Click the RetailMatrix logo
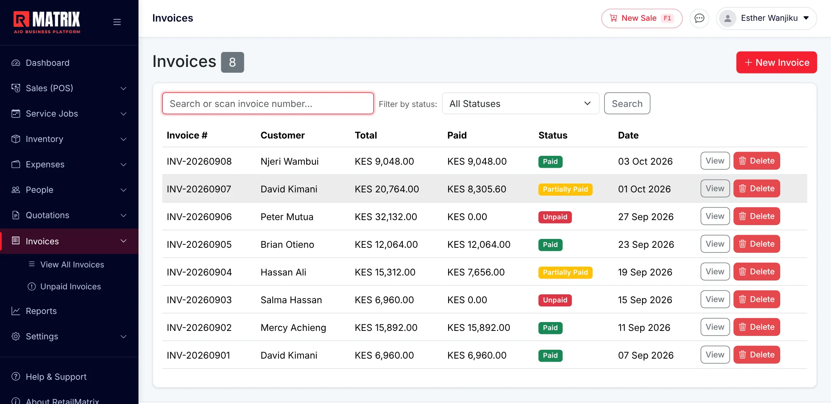The height and width of the screenshot is (404, 831). click(47, 22)
